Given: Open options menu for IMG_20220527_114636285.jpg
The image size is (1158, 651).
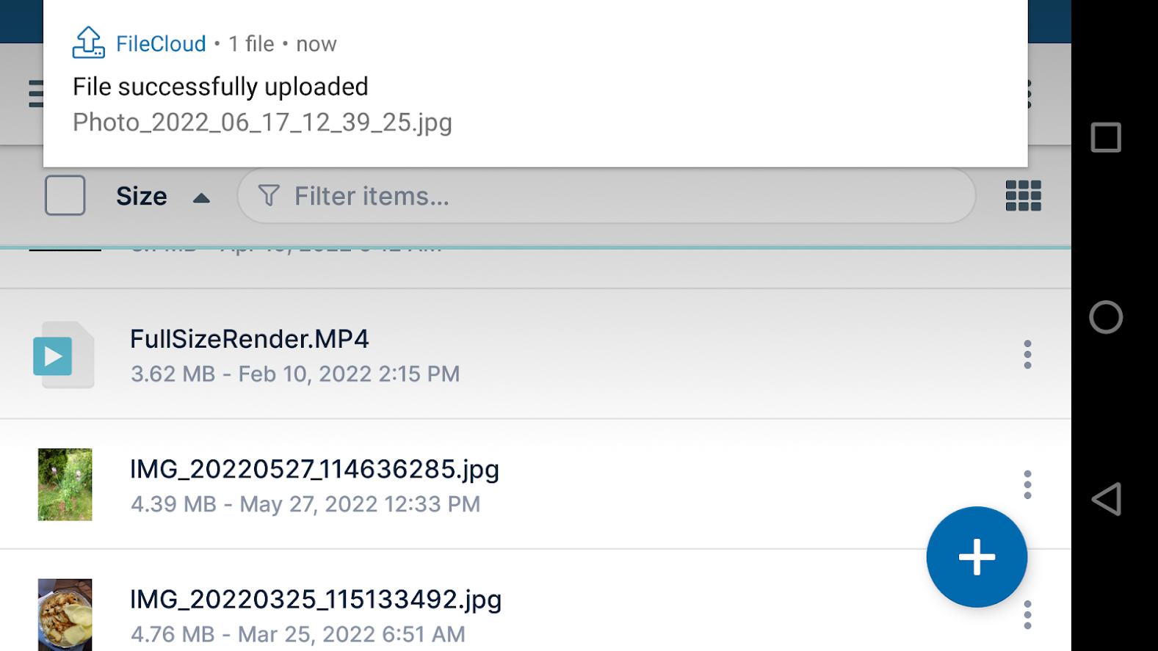Looking at the screenshot, I should [x=1027, y=485].
